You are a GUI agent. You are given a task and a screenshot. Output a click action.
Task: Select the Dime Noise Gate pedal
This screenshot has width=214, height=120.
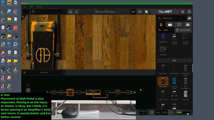click(186, 70)
